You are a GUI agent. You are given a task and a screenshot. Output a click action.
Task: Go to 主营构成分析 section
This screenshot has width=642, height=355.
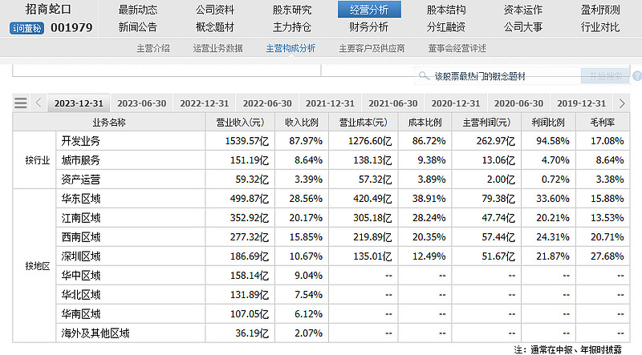291,49
